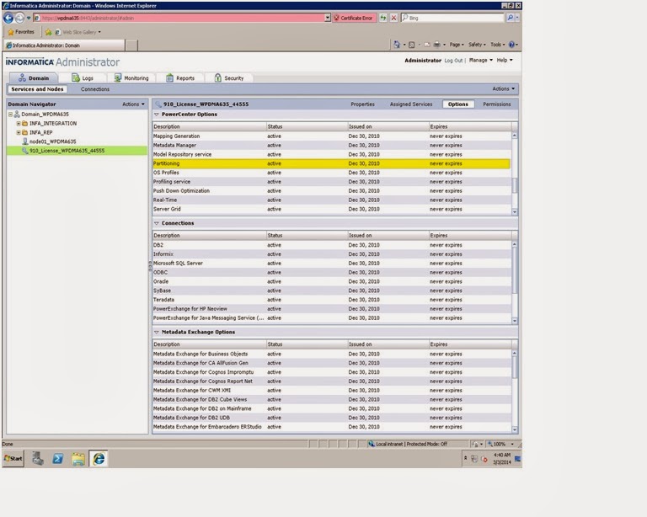Switch to the Domain tab
647x517 pixels.
tap(34, 78)
